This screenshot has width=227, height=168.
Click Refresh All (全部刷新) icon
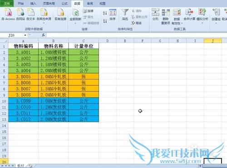tap(75, 14)
